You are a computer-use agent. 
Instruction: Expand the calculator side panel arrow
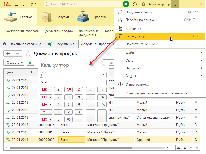[41, 75]
